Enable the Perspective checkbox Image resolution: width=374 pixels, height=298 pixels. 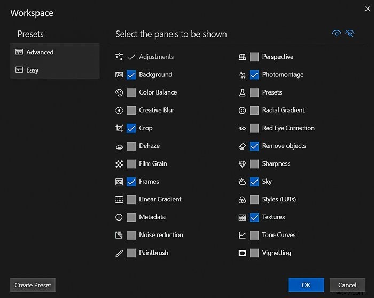coord(254,57)
